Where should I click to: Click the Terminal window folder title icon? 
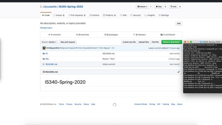201,42
